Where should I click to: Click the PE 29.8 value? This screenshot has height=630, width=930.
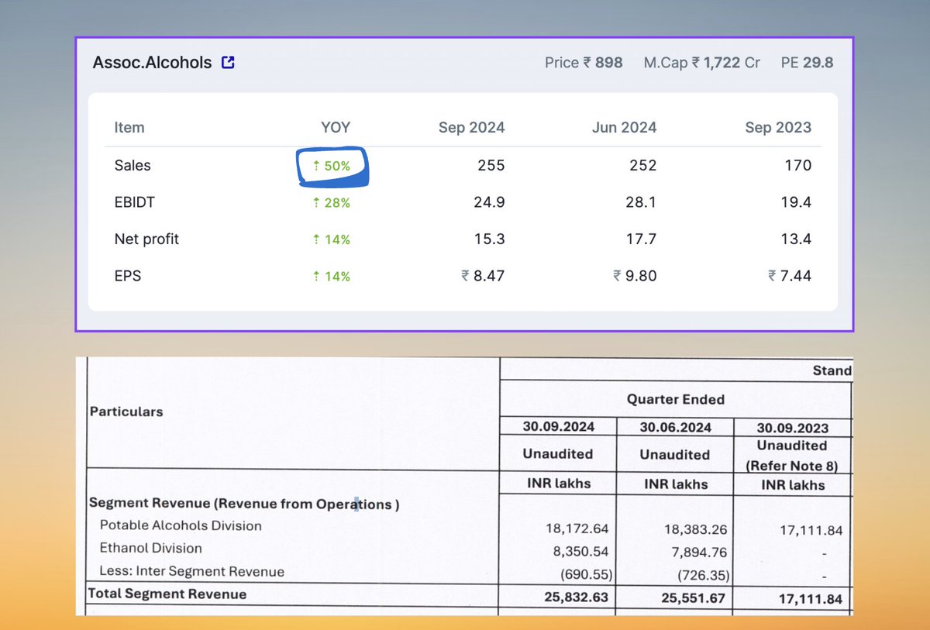click(x=807, y=63)
